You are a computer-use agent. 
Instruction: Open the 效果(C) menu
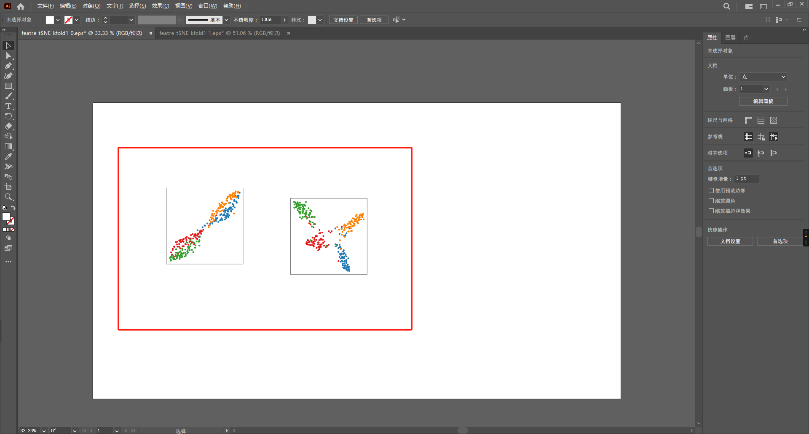(x=160, y=6)
